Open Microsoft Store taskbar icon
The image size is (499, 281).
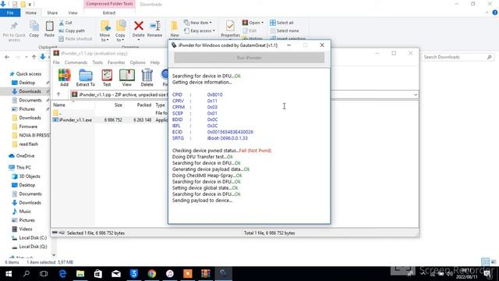tap(98, 274)
